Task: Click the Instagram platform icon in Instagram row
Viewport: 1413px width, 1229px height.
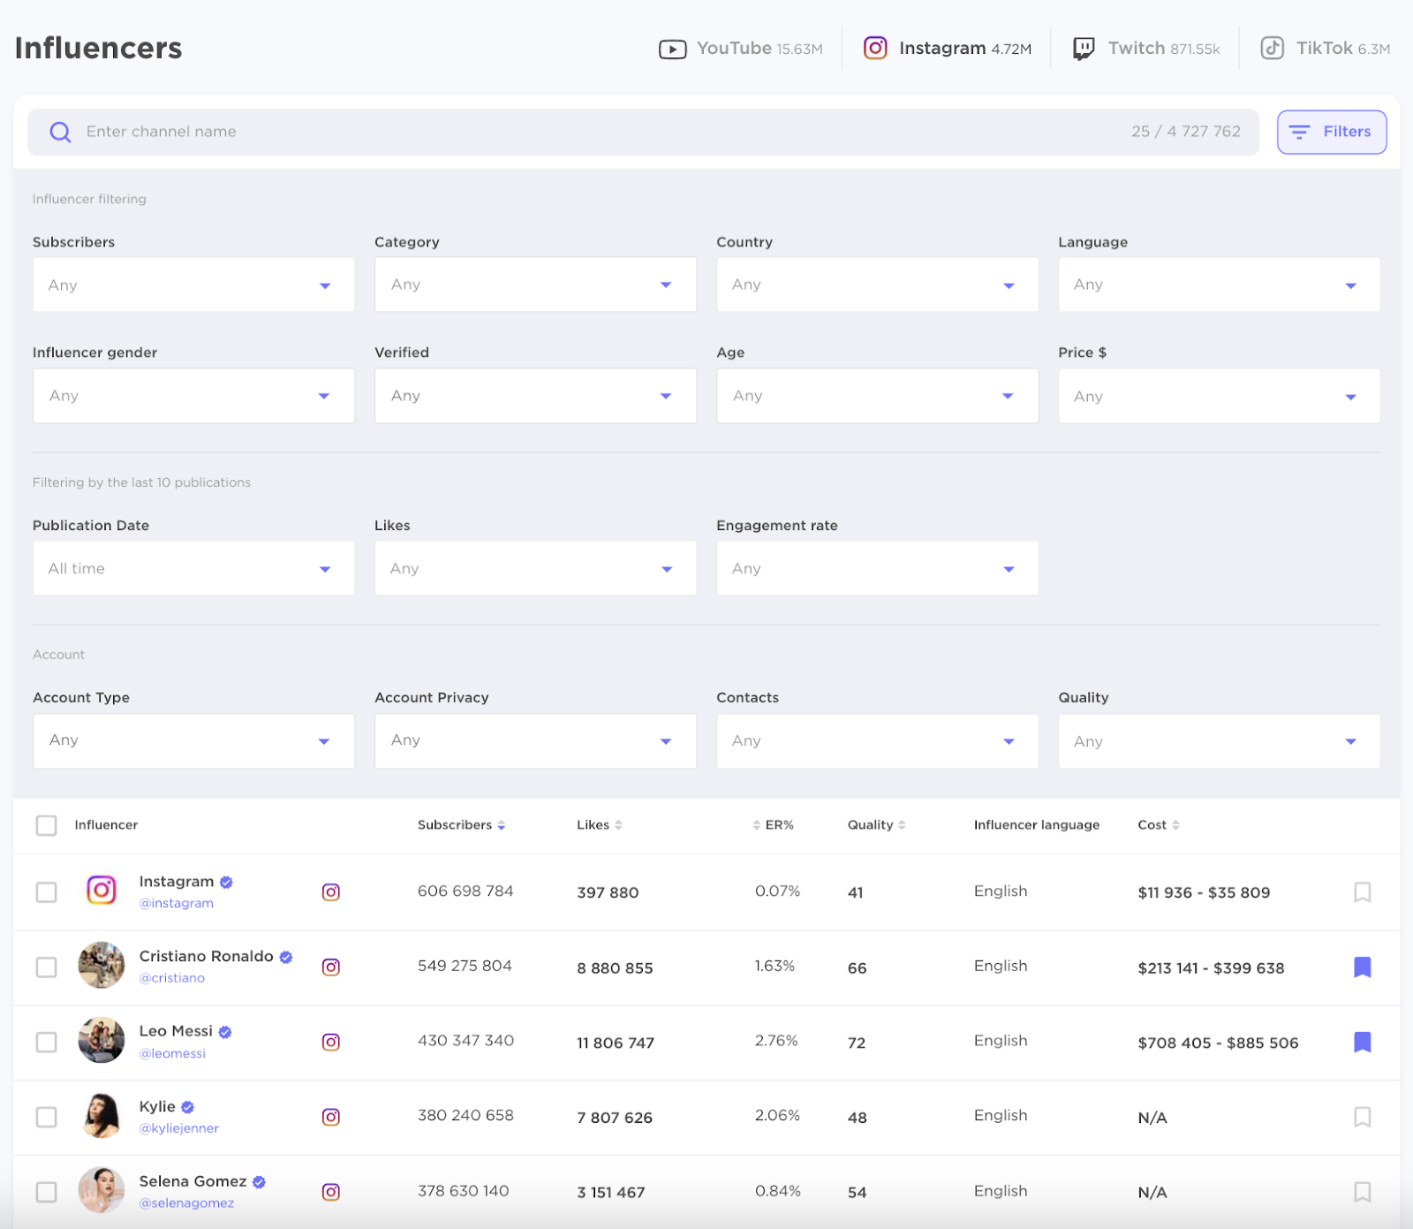Action: point(331,892)
